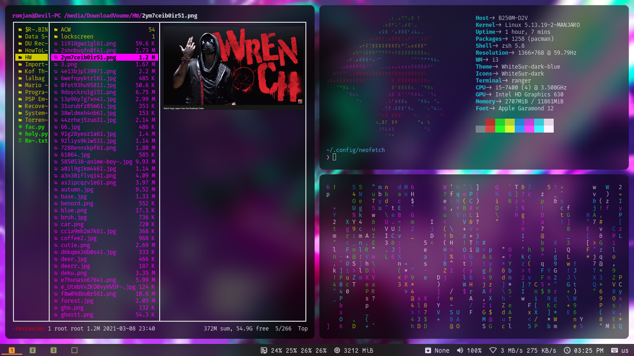Click the folder icon beside ACW

[56, 30]
